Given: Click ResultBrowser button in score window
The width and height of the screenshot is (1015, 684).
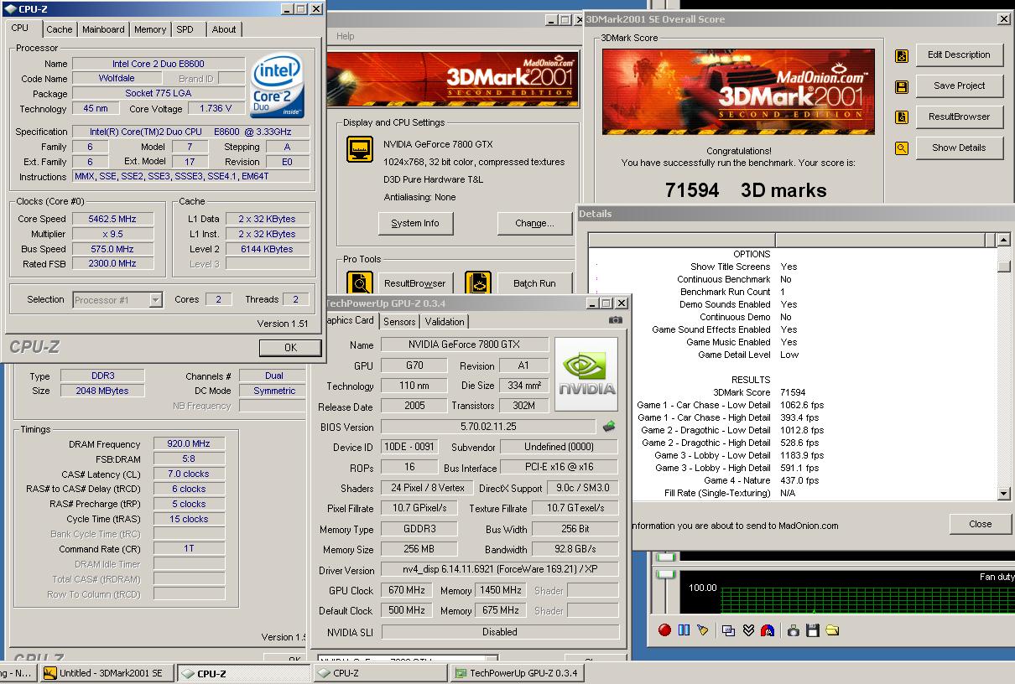Looking at the screenshot, I should pyautogui.click(x=959, y=117).
